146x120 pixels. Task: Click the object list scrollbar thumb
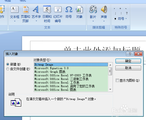pos(110,71)
